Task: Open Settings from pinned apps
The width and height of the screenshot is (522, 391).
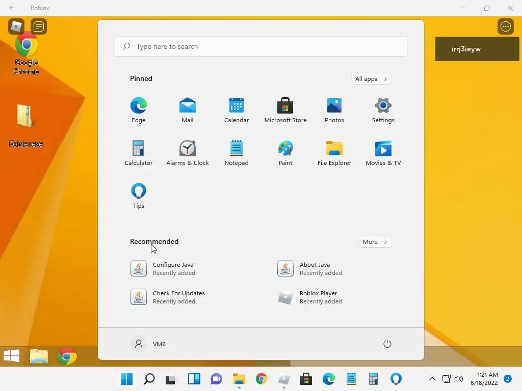Action: point(383,110)
